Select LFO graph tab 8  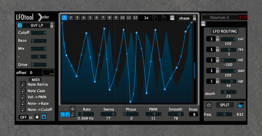[x=110, y=18]
